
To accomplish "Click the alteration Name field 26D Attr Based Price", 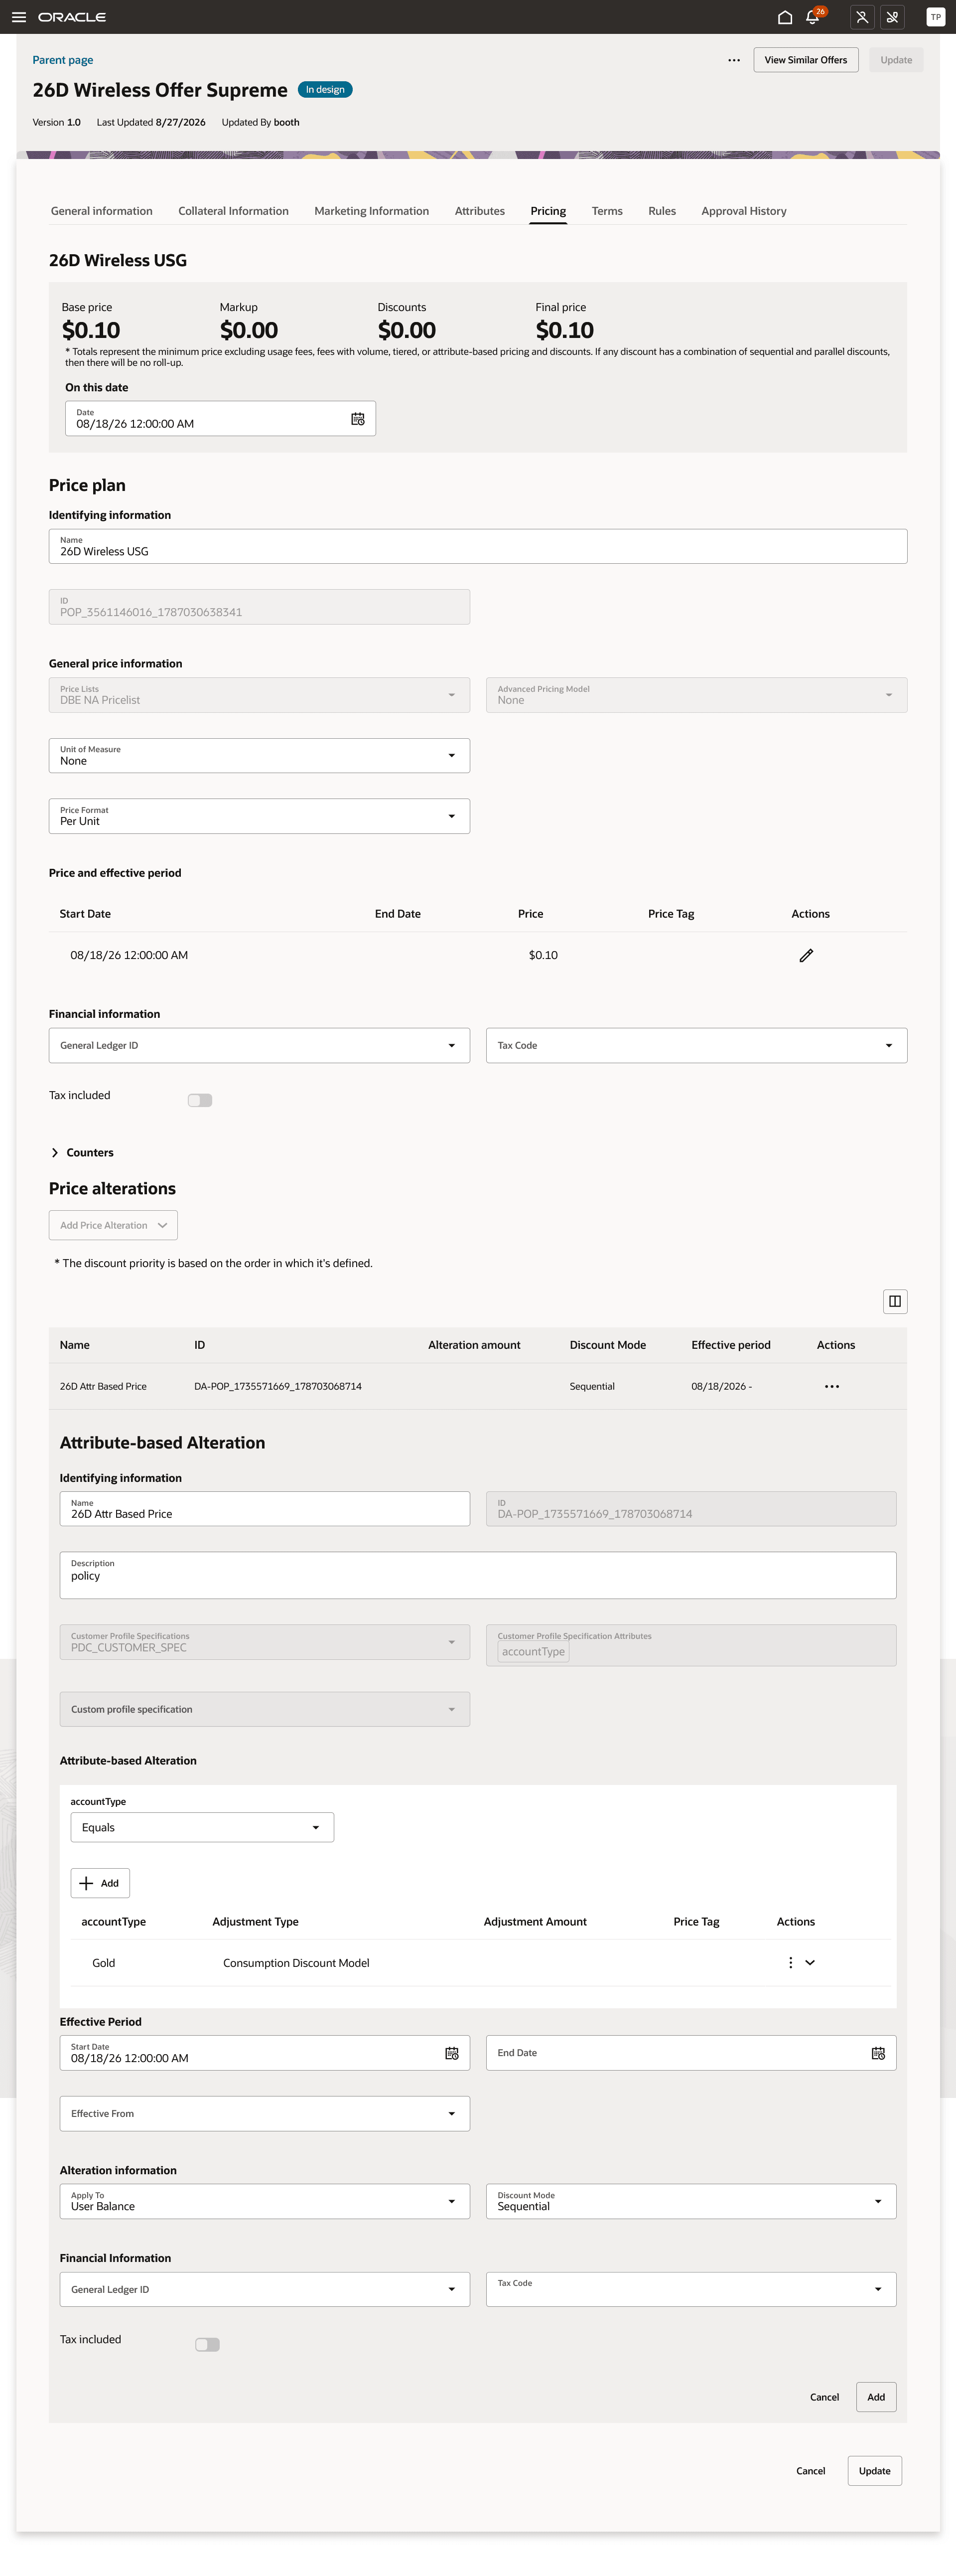I will coord(265,1509).
